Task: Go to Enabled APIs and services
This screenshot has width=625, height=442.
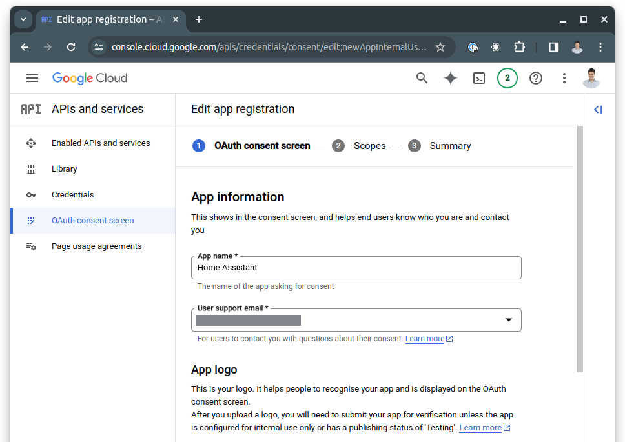Action: [93, 143]
